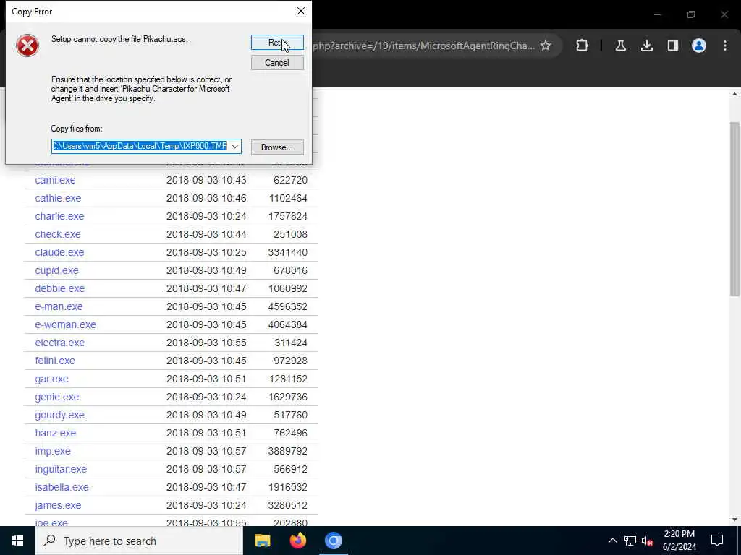Click file size 622720 in cami.exe row

(x=291, y=180)
